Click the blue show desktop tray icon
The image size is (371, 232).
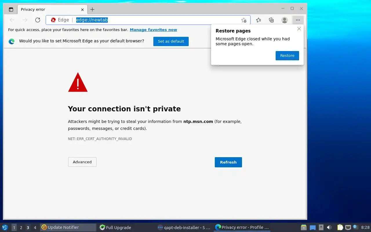(x=312, y=228)
